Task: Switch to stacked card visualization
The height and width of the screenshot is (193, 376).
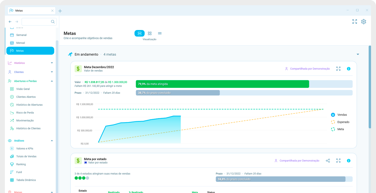Action: tap(139, 33)
